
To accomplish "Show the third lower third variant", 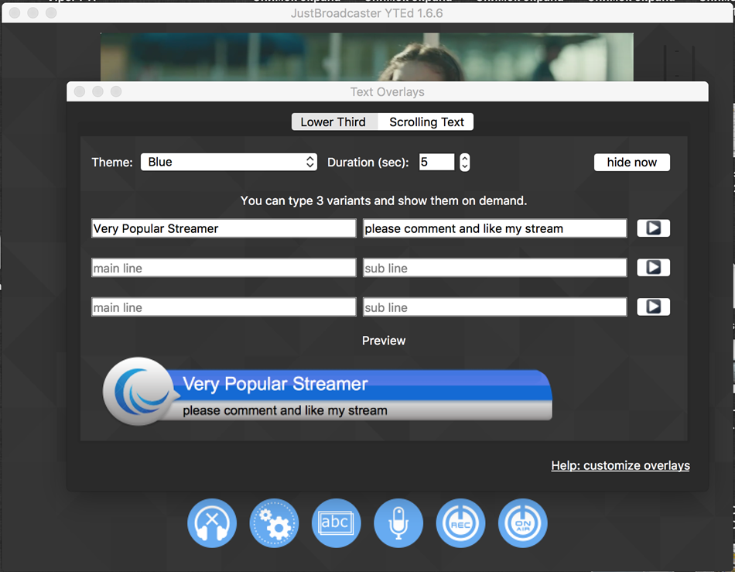I will [x=653, y=307].
